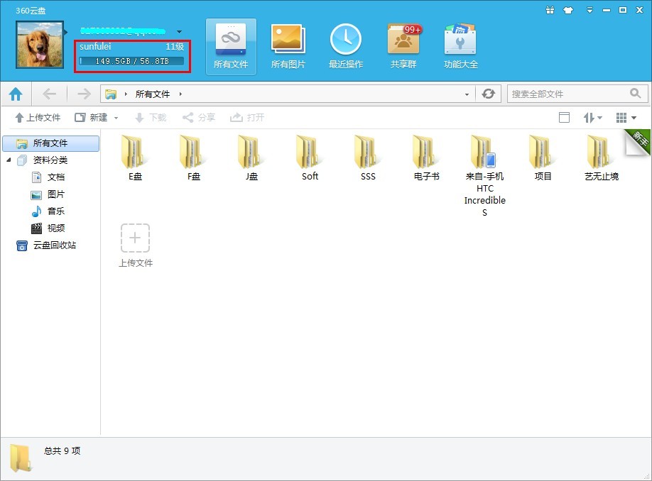
Task: Click the 搜索全部文件 search field
Action: pyautogui.click(x=568, y=94)
